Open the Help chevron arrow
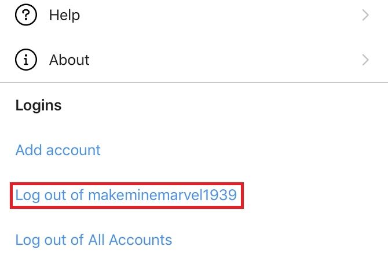This screenshot has height=265, width=388. (x=365, y=15)
